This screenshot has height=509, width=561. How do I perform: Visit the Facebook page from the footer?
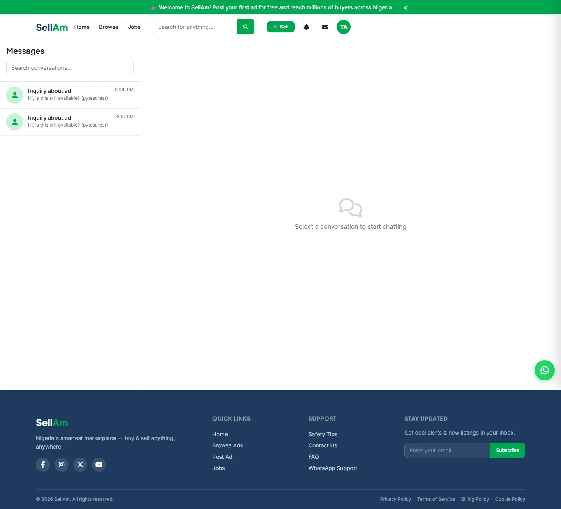43,465
